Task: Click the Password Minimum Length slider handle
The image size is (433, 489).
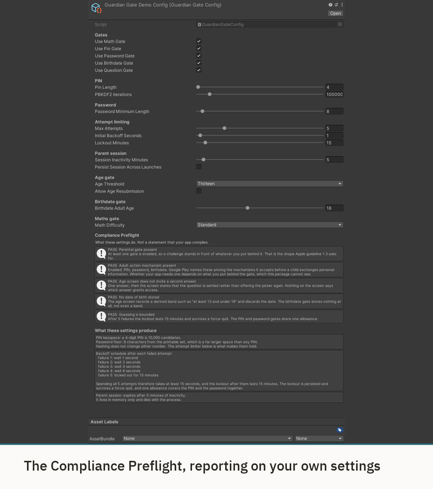Action: pyautogui.click(x=202, y=111)
